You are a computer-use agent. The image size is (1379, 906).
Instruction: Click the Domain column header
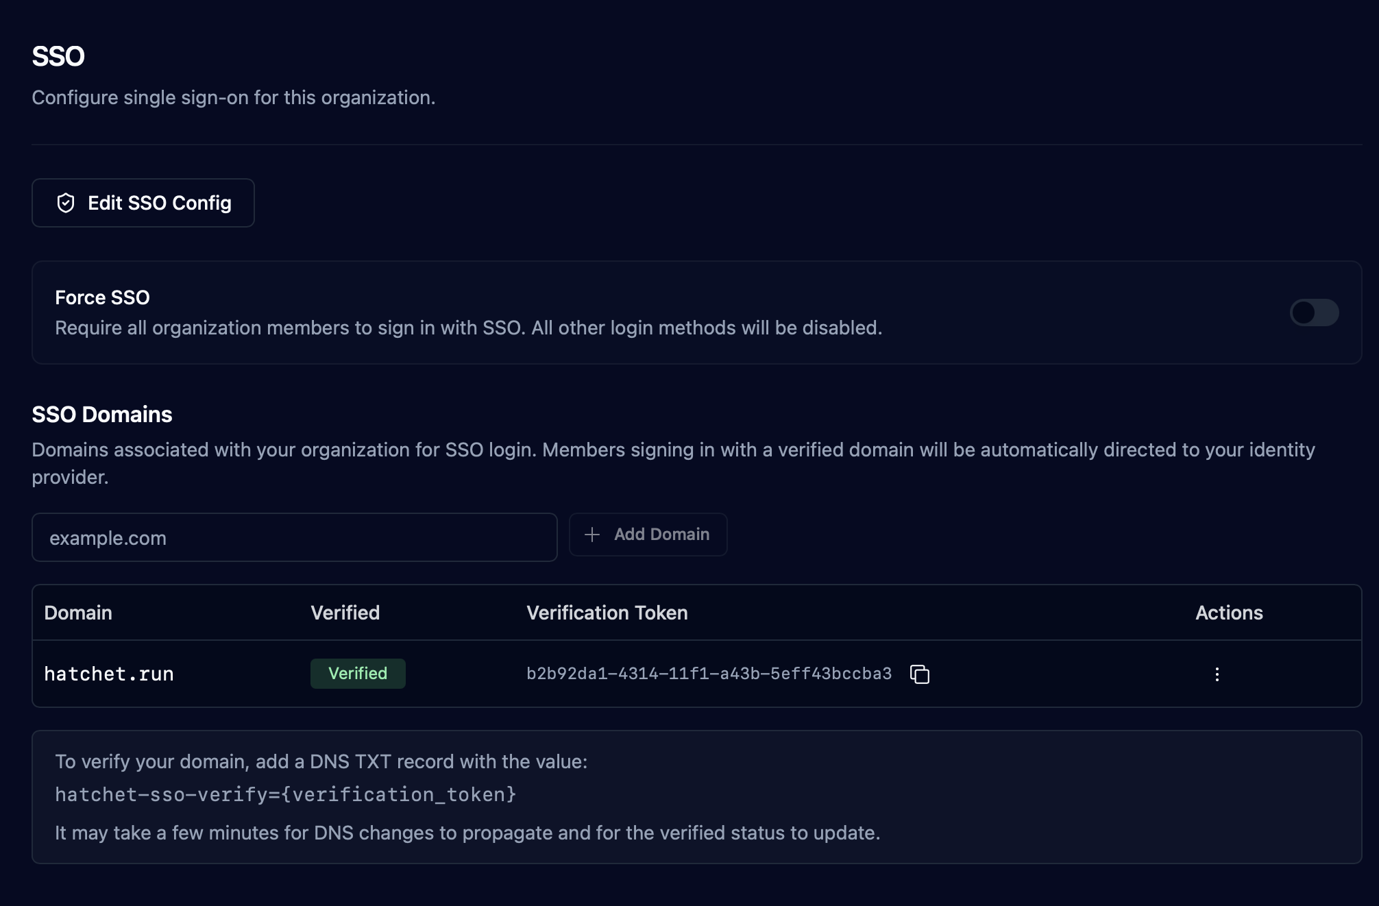(x=78, y=613)
